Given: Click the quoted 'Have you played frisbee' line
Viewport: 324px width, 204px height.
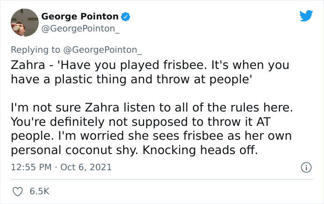Looking at the screenshot, I should pyautogui.click(x=149, y=65).
